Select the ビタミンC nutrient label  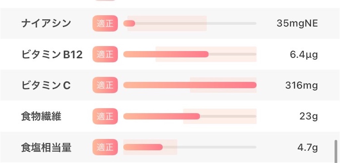pyautogui.click(x=46, y=86)
